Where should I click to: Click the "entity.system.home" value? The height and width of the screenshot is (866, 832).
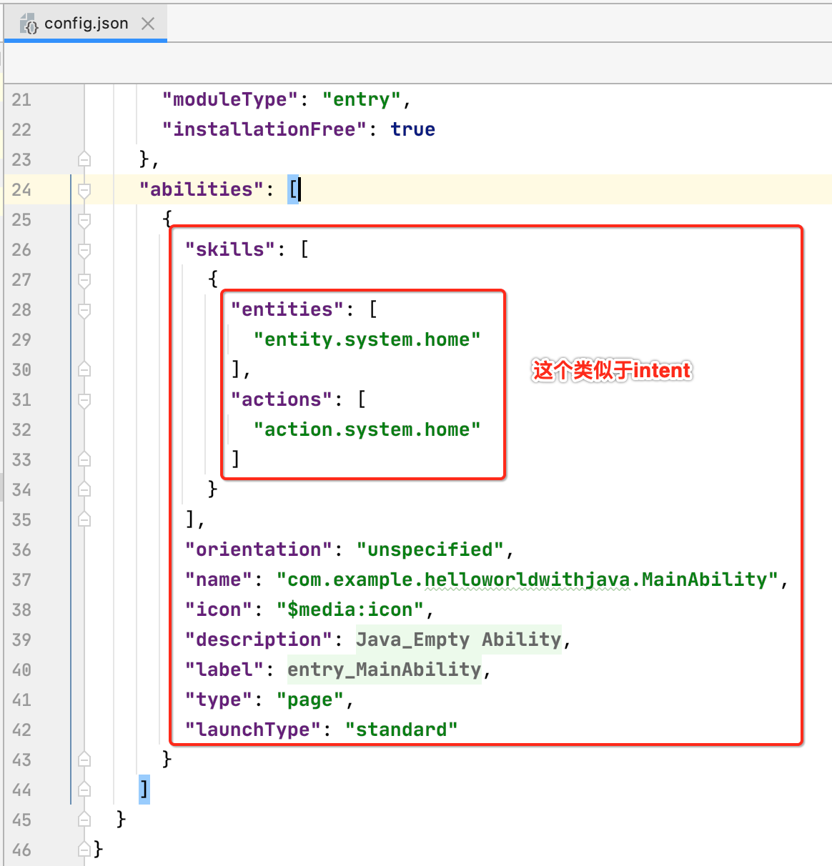[367, 339]
